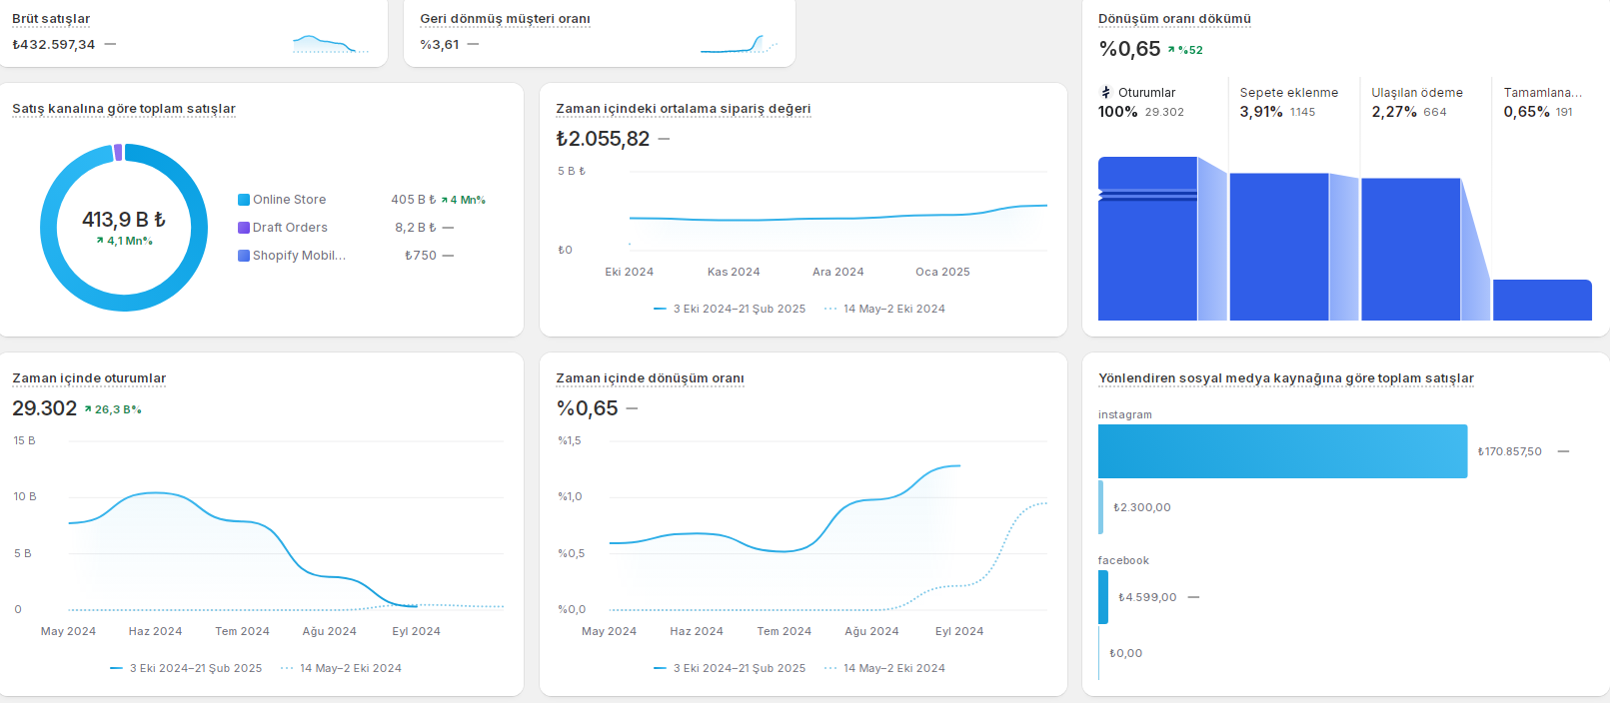The image size is (1610, 703).
Task: Click the Tamamlana... funnel step bar
Action: pyautogui.click(x=1542, y=300)
